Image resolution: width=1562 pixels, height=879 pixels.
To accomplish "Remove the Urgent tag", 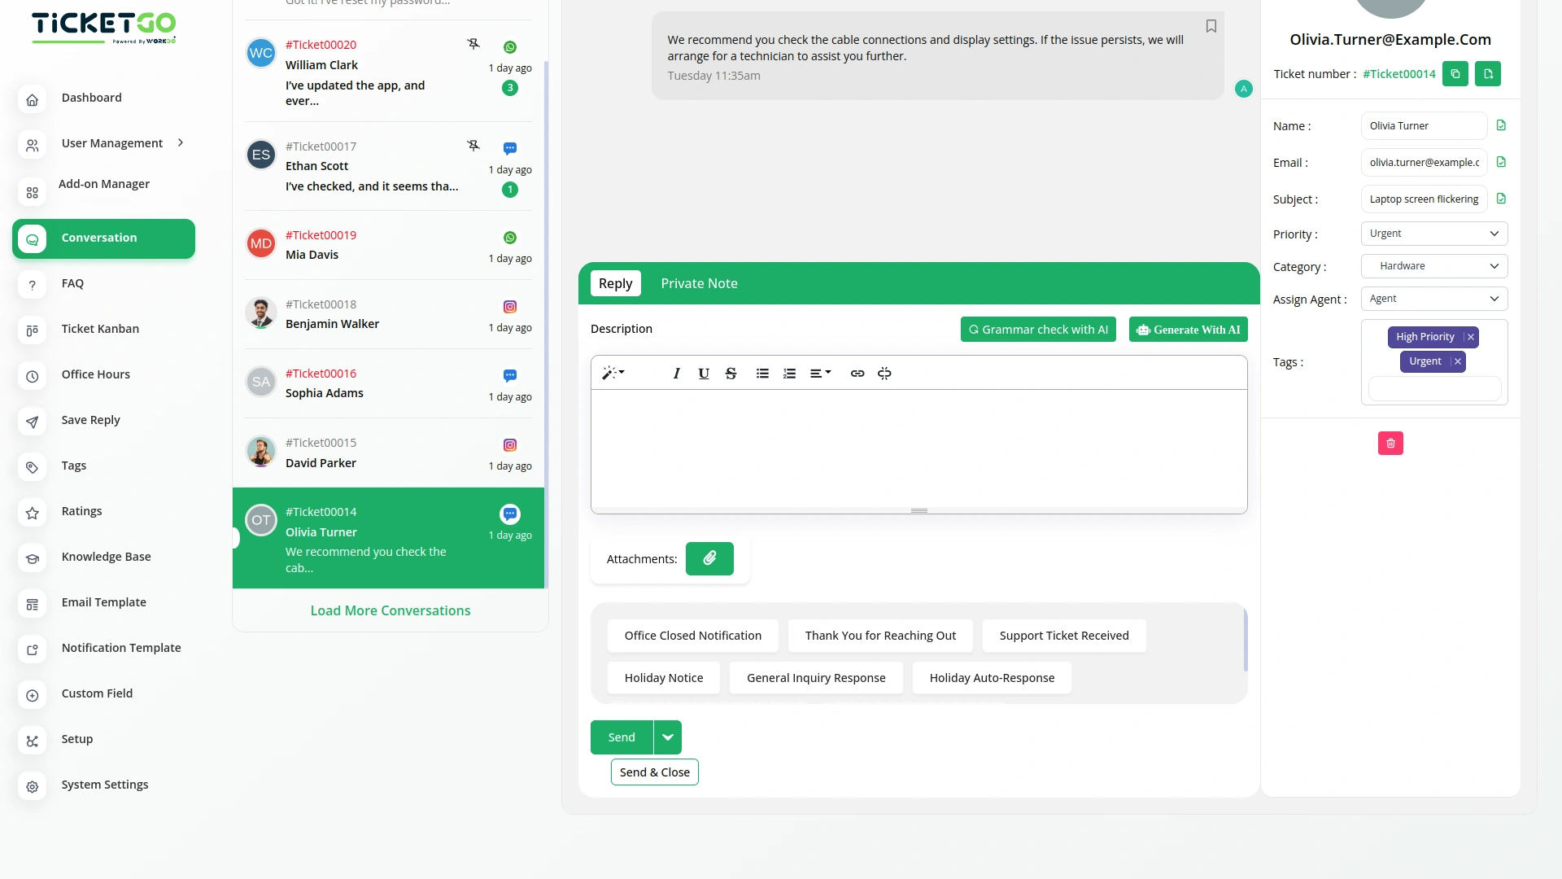I will [x=1458, y=361].
